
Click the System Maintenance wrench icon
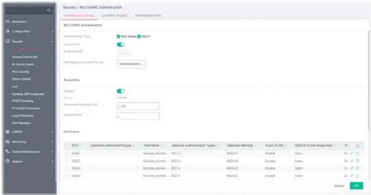[8, 152]
